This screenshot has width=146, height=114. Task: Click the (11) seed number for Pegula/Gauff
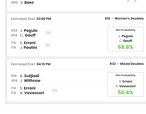48,33
